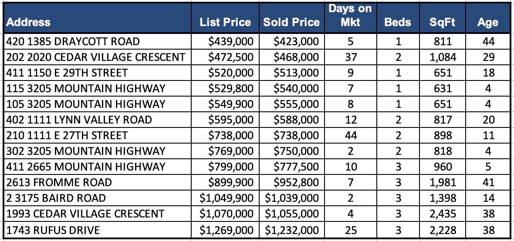The image size is (514, 241).
Task: Select the 420 1385 Draycott Road cell
Action: tap(73, 42)
